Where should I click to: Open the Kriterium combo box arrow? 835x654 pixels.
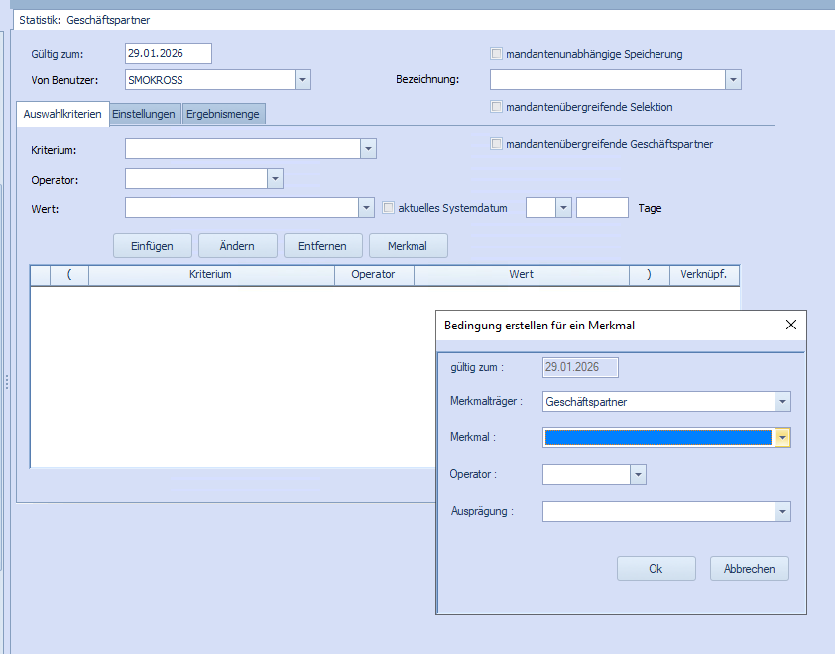368,149
